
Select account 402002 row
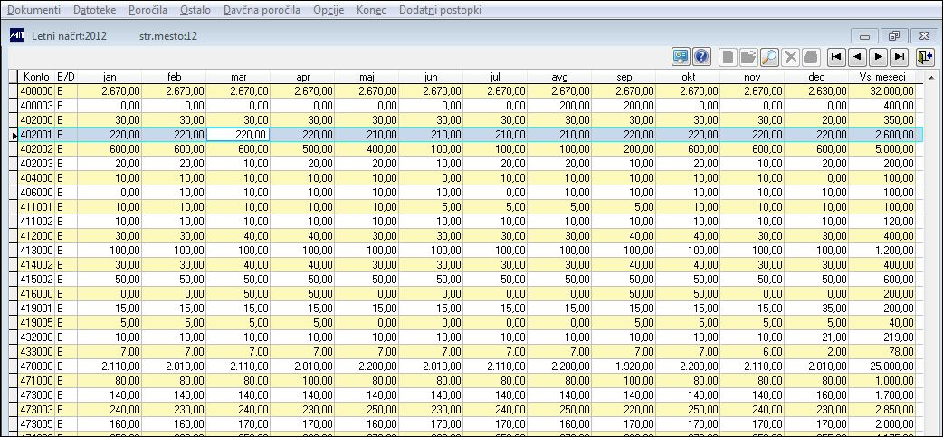pos(467,149)
